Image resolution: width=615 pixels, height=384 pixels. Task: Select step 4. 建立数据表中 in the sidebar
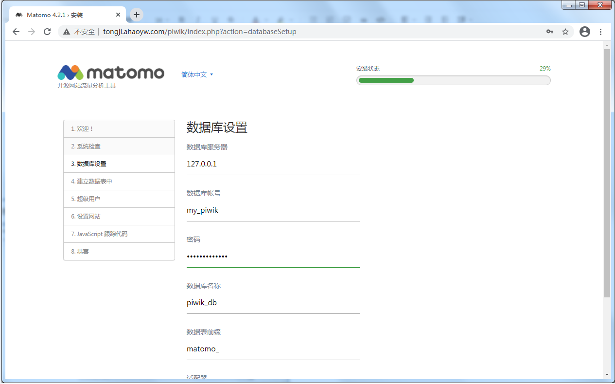119,182
